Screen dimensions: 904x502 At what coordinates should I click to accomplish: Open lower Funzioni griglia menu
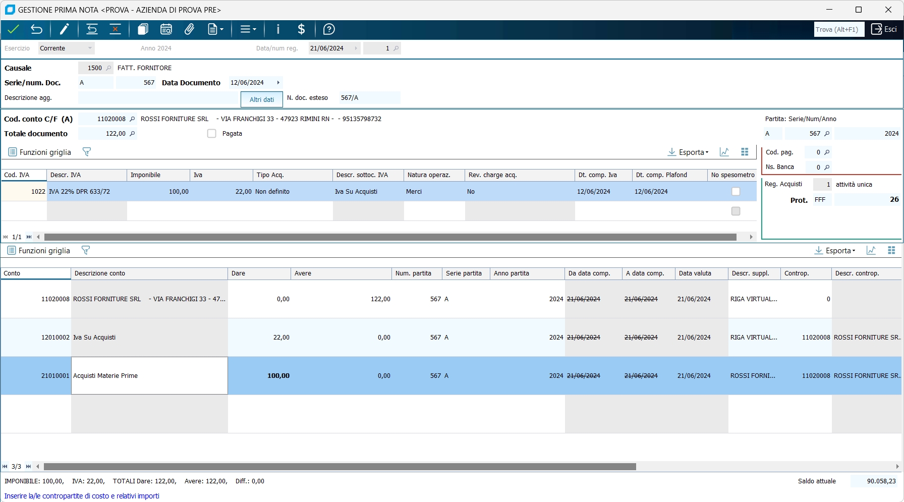pyautogui.click(x=39, y=250)
